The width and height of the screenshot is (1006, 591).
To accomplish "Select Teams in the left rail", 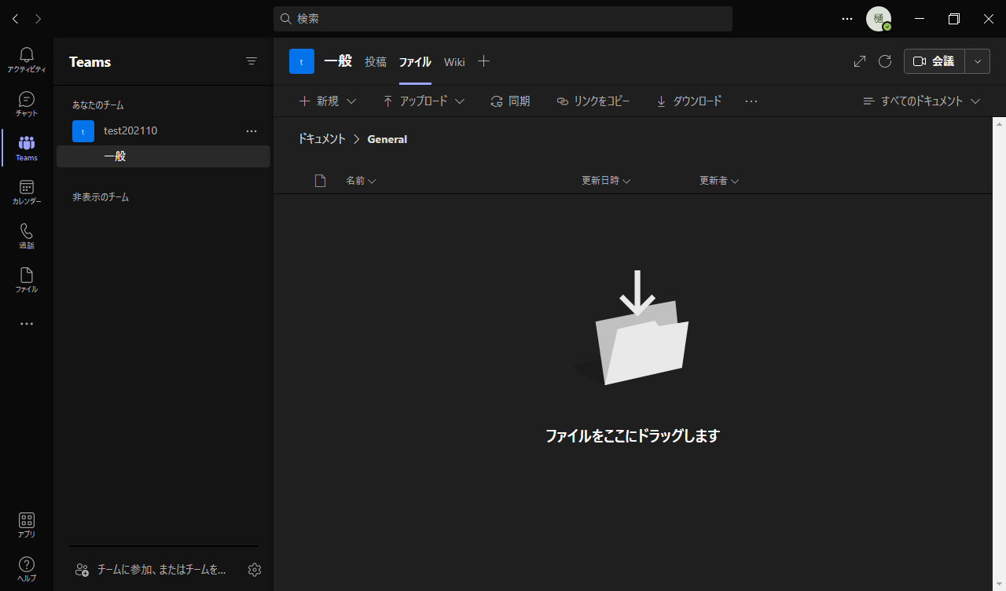I will pyautogui.click(x=27, y=148).
